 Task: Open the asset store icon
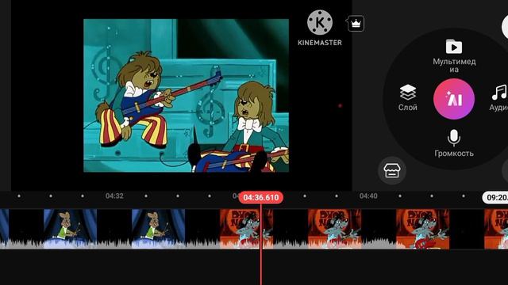pyautogui.click(x=392, y=171)
